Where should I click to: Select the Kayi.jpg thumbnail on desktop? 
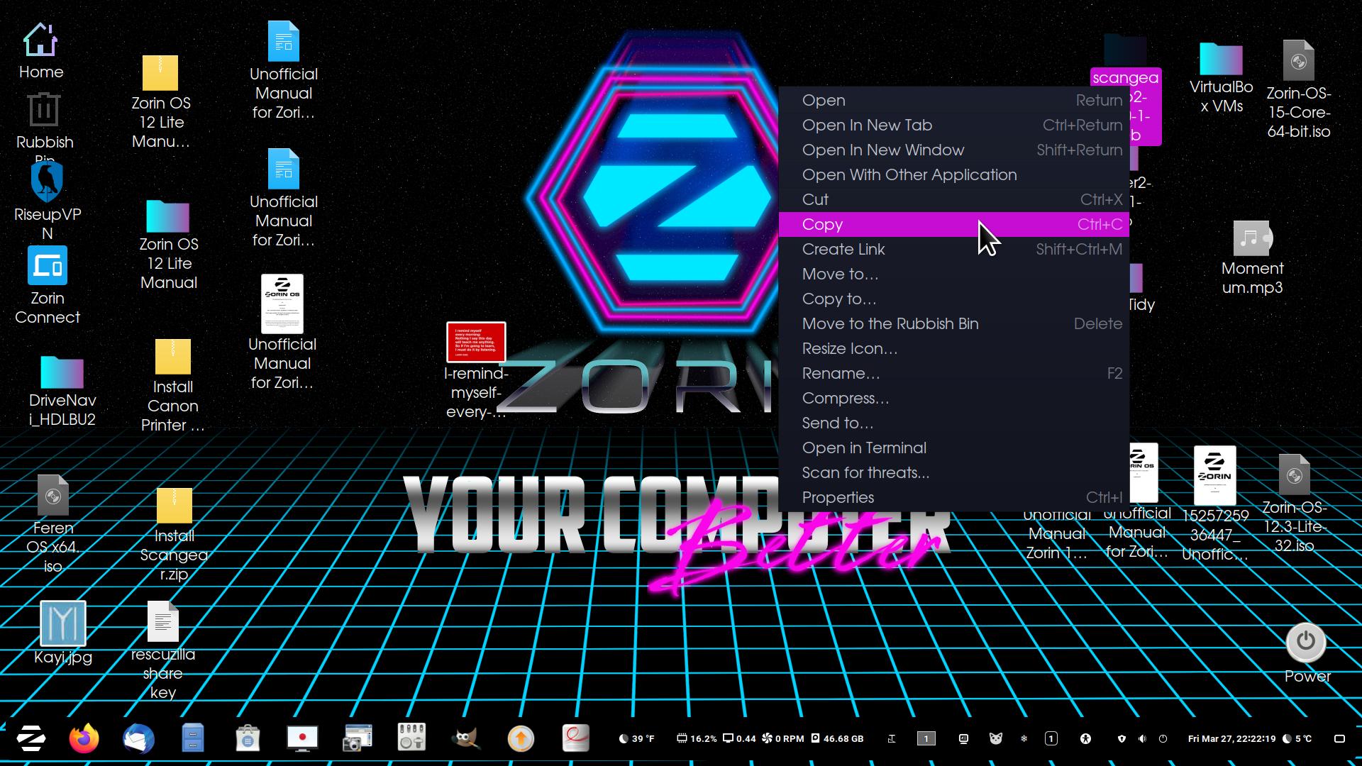[x=63, y=624]
